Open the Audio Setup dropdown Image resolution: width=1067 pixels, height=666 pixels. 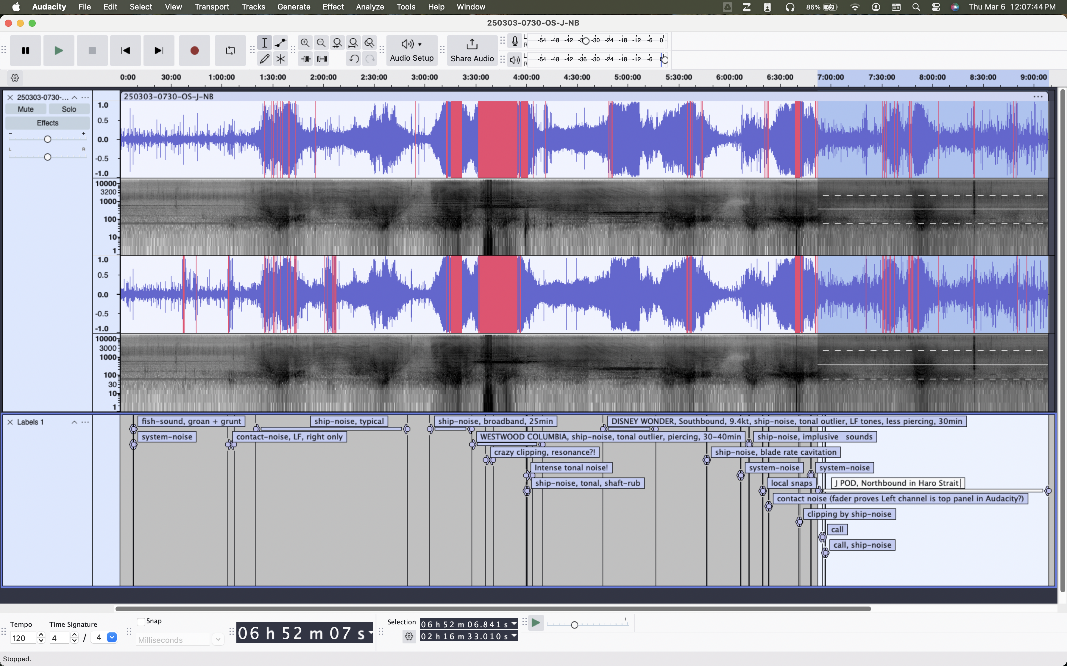(411, 50)
